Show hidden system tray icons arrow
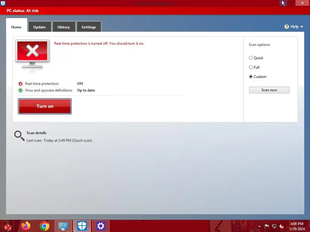The width and height of the screenshot is (310, 232). coord(259,226)
